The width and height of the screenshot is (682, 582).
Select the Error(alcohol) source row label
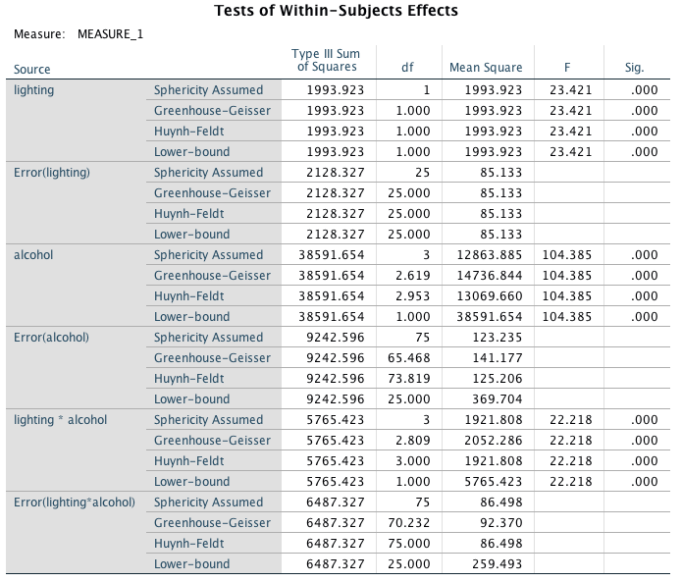[51, 338]
